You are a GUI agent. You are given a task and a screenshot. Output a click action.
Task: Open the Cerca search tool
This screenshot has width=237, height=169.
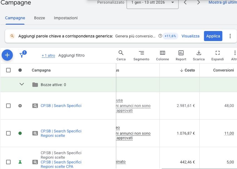(121, 55)
